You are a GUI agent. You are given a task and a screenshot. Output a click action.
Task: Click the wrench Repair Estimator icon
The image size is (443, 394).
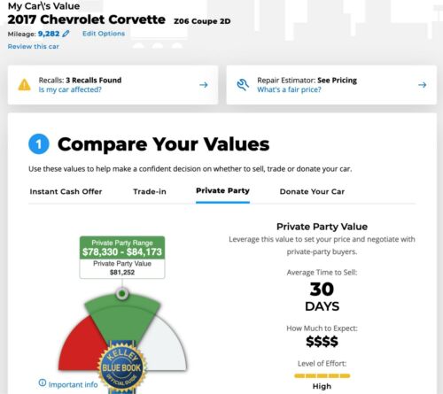pyautogui.click(x=243, y=85)
